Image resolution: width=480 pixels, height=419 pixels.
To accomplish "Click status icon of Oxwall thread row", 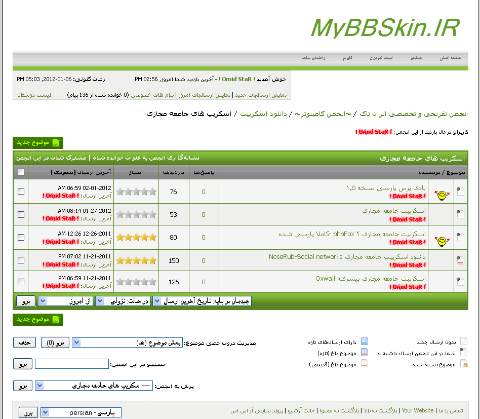I will [x=461, y=282].
